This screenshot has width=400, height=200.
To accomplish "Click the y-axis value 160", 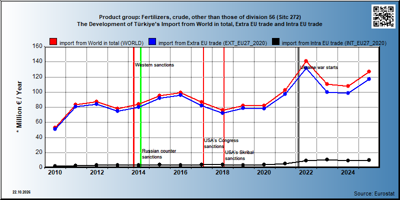I will pyautogui.click(x=37, y=46).
